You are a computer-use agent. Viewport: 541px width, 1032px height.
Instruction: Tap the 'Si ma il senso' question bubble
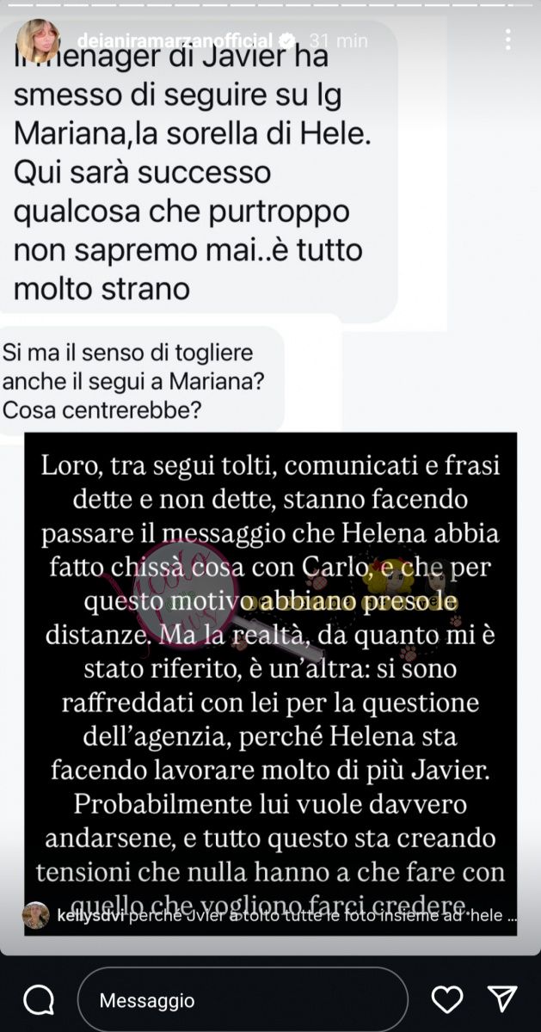142,381
